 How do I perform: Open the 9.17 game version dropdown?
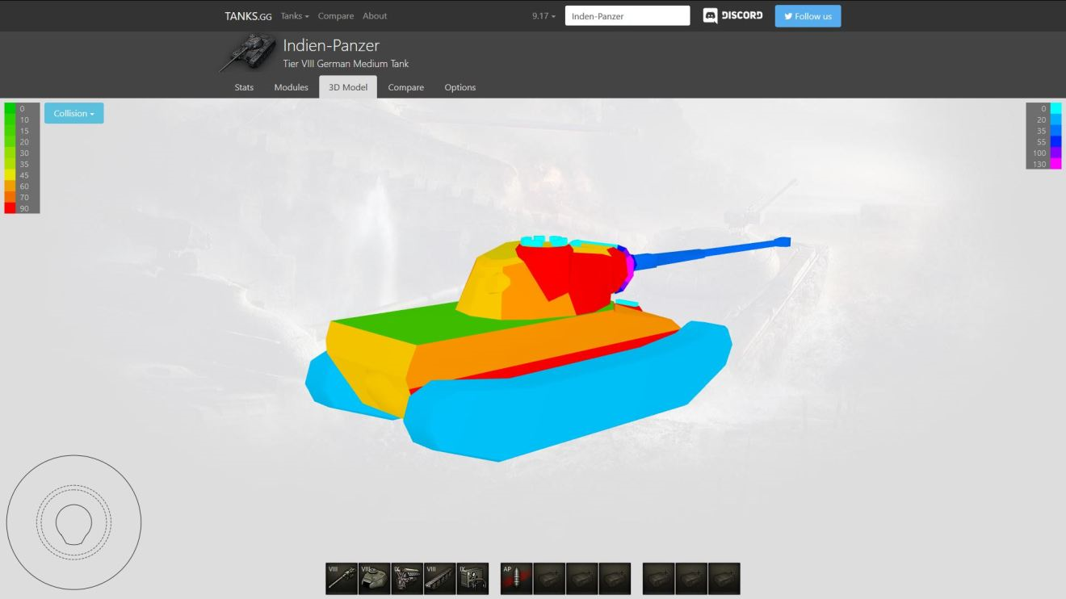pyautogui.click(x=543, y=16)
